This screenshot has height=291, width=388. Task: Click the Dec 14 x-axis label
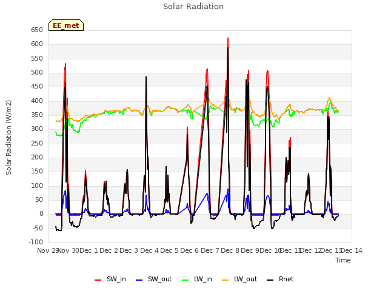pyautogui.click(x=352, y=250)
